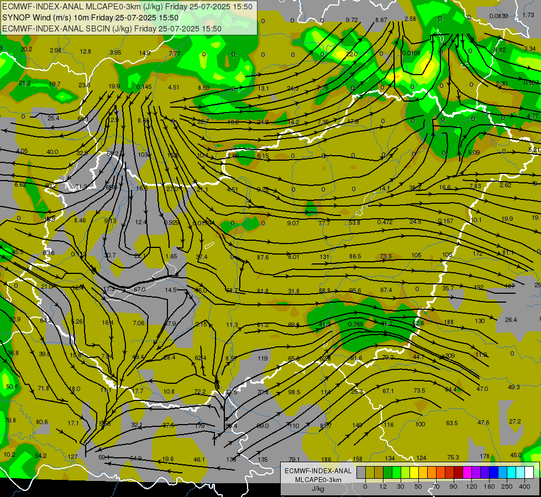Click map value 7.77
This screenshot has height=497, width=541.
pos(175,54)
